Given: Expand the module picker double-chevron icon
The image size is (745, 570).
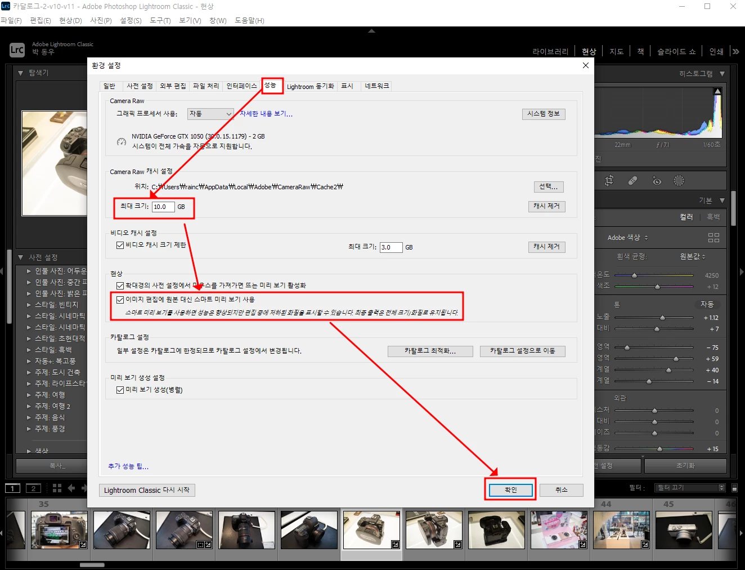Looking at the screenshot, I should coord(735,51).
